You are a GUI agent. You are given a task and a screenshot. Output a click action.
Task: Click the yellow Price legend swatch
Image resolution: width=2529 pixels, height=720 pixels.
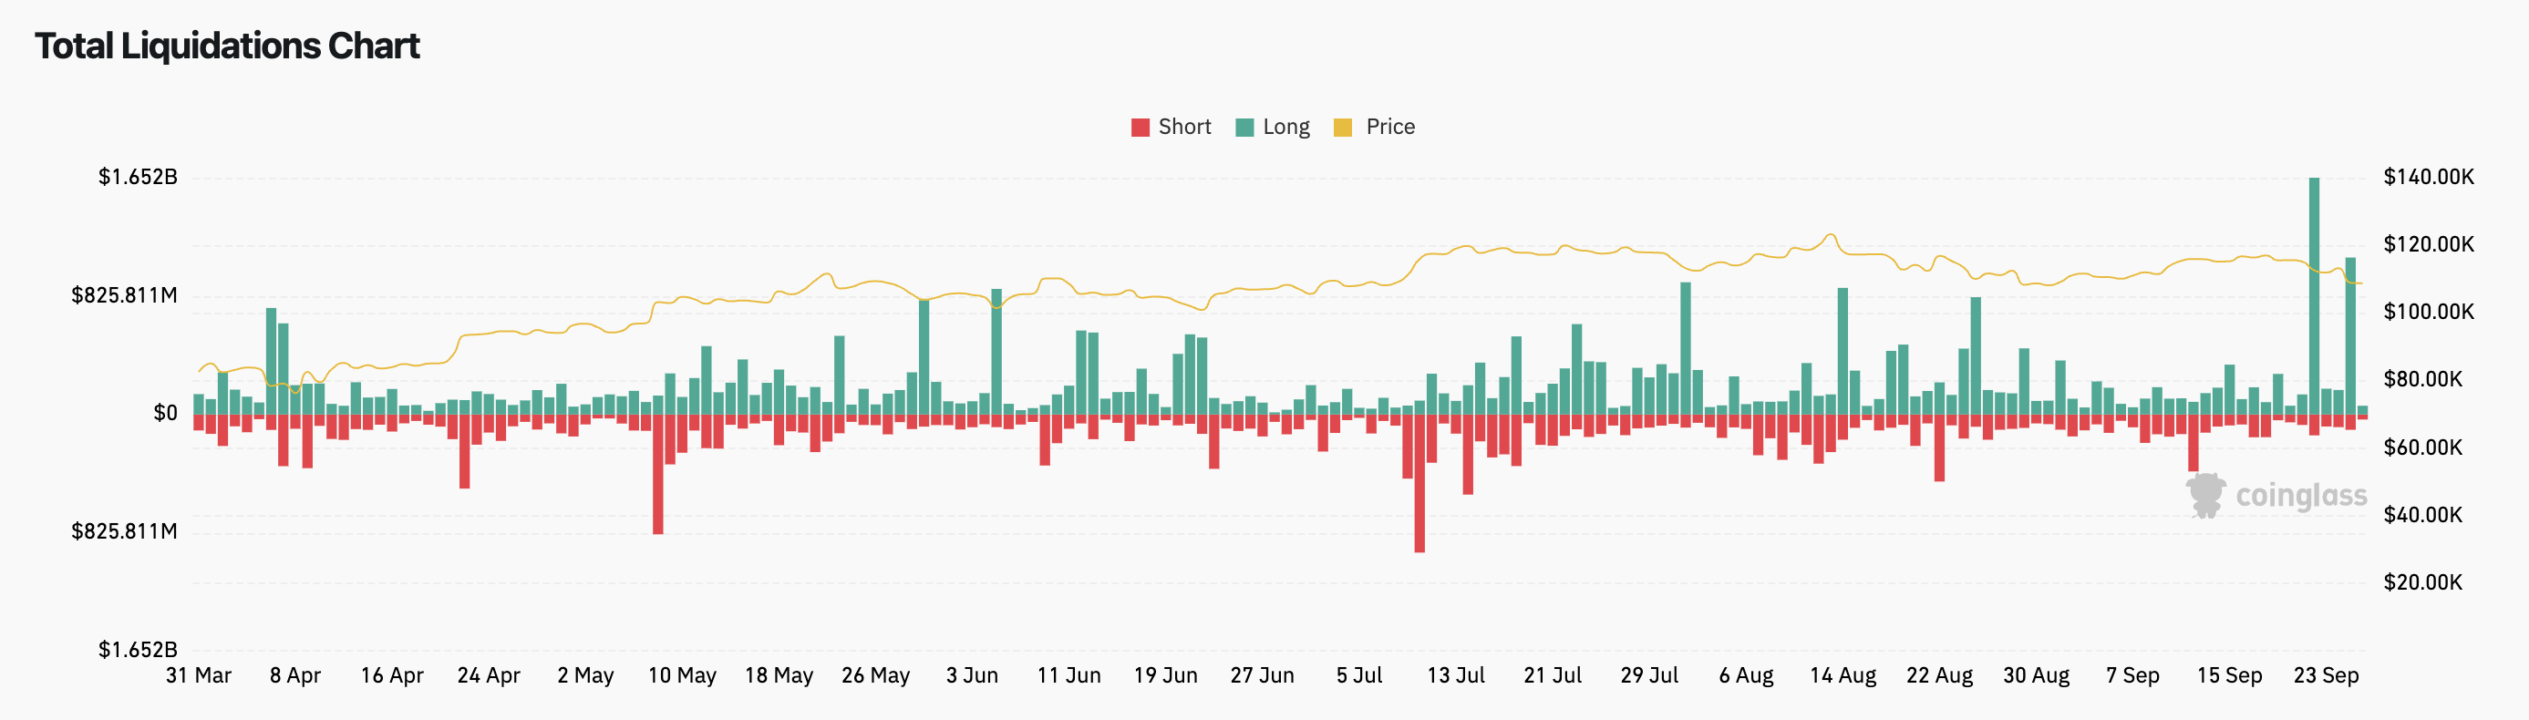coord(1343,128)
